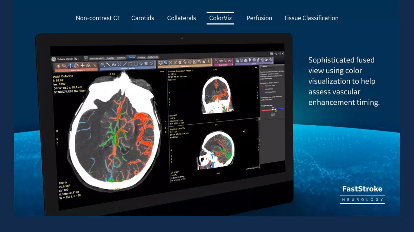Select the Aa text annotation tool

coord(114,64)
